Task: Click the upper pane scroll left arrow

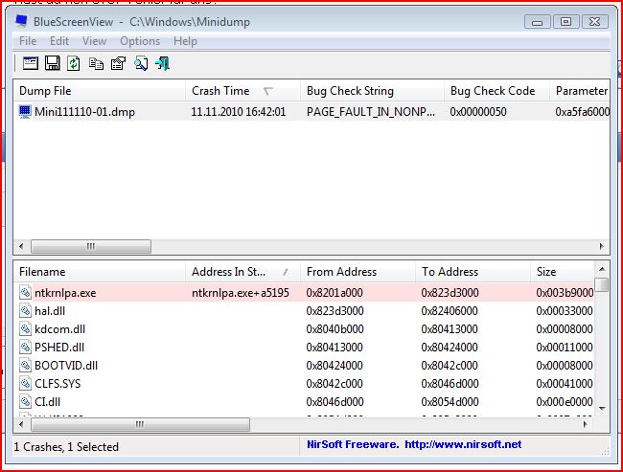Action: pos(21,246)
